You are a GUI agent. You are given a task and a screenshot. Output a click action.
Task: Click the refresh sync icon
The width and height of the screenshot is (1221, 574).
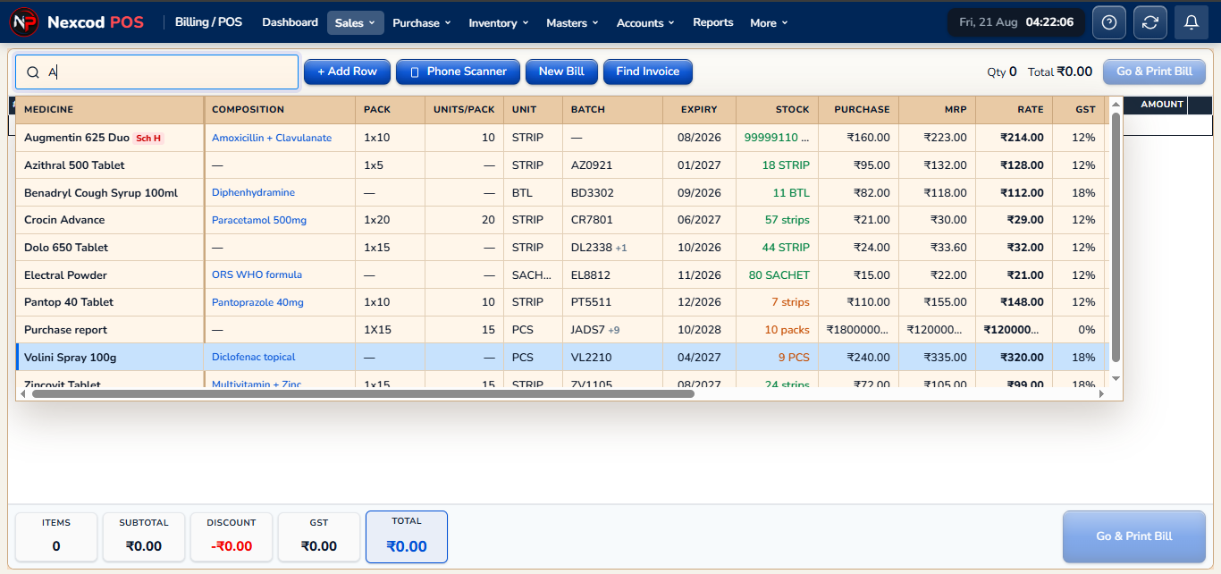pos(1150,22)
